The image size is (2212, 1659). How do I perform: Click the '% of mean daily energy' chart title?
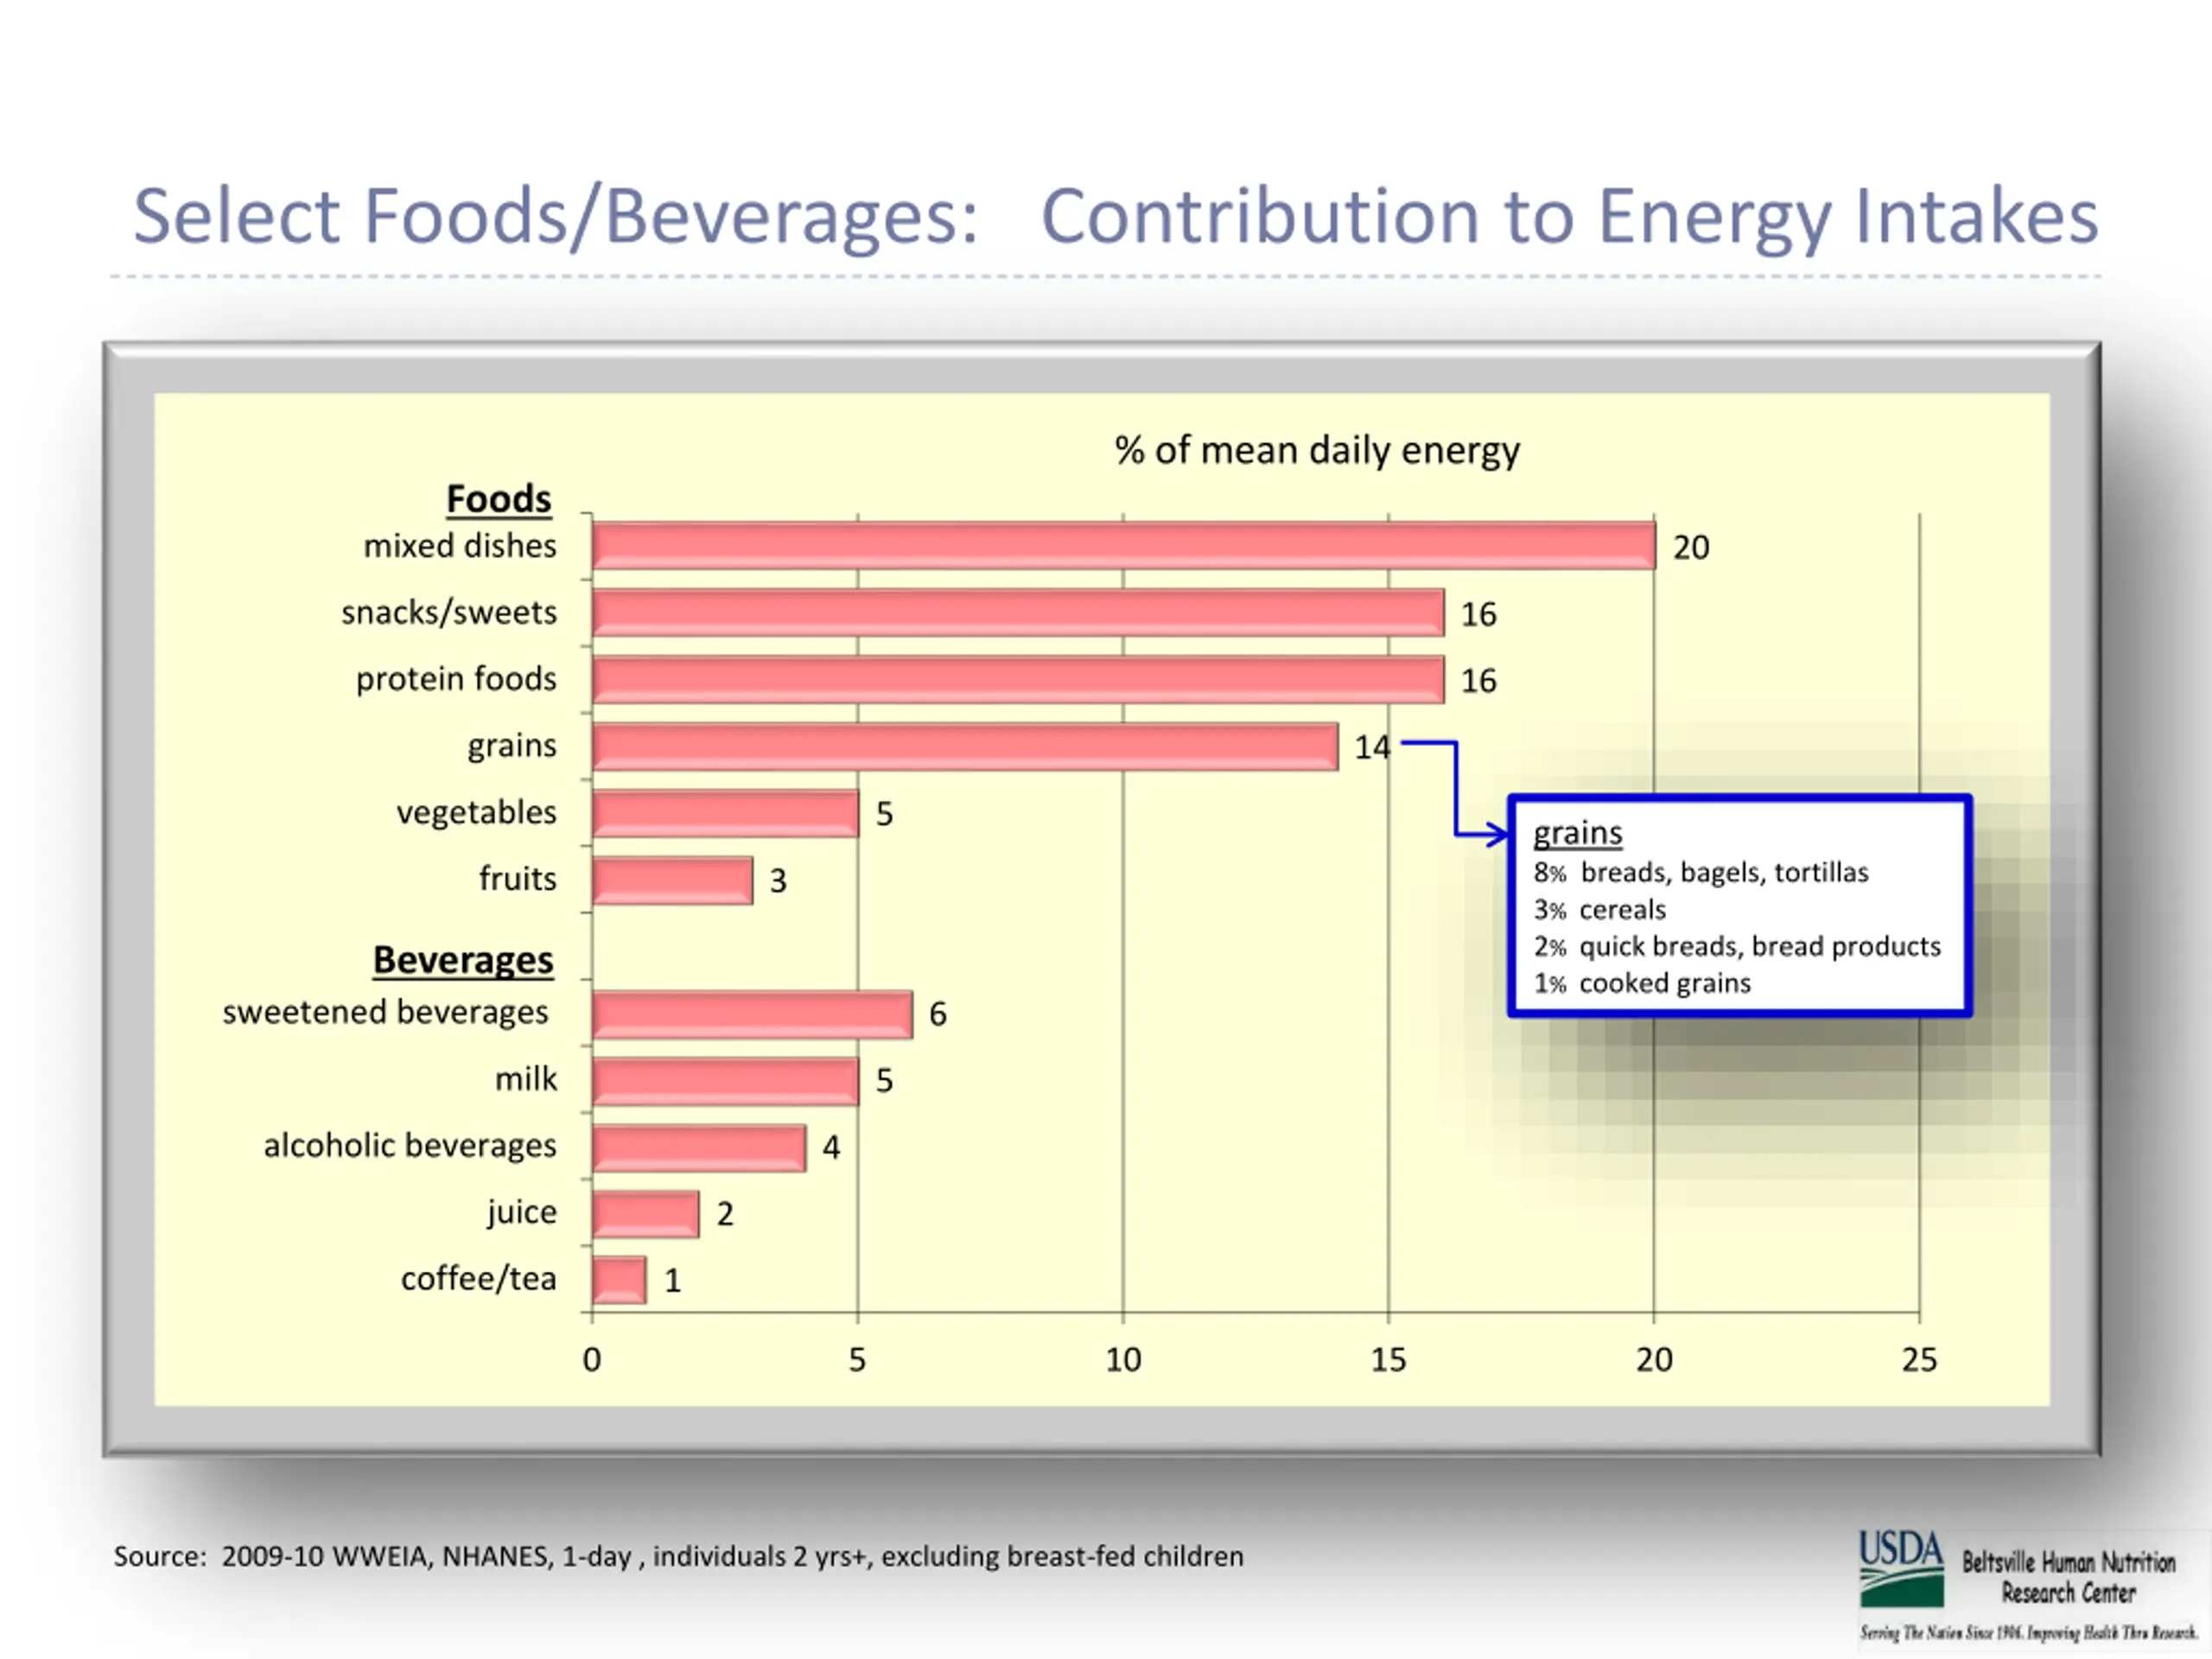pyautogui.click(x=1316, y=451)
